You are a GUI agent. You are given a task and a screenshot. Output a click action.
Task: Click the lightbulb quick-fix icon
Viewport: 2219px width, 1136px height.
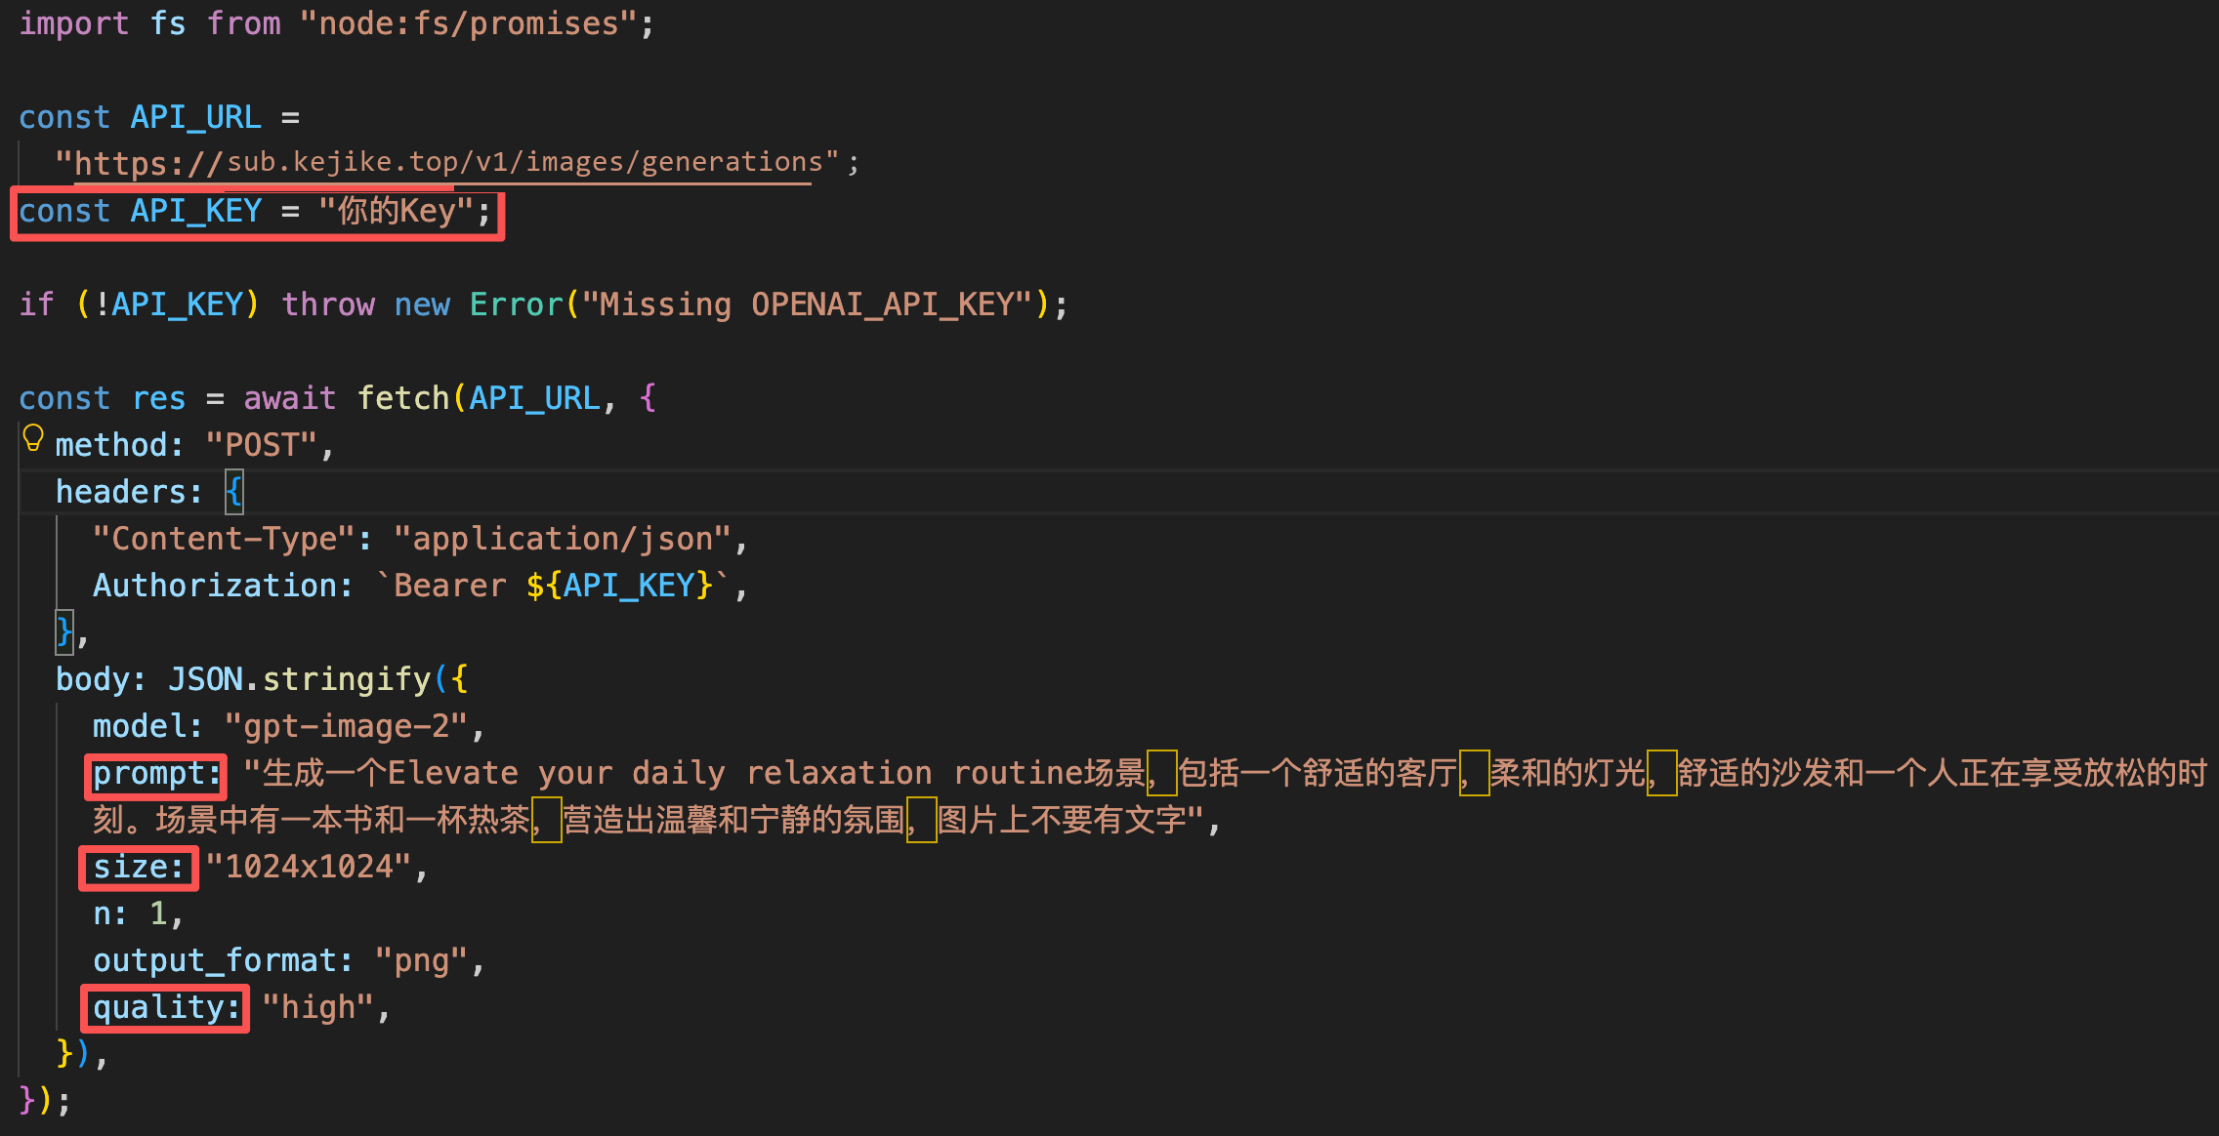[32, 438]
